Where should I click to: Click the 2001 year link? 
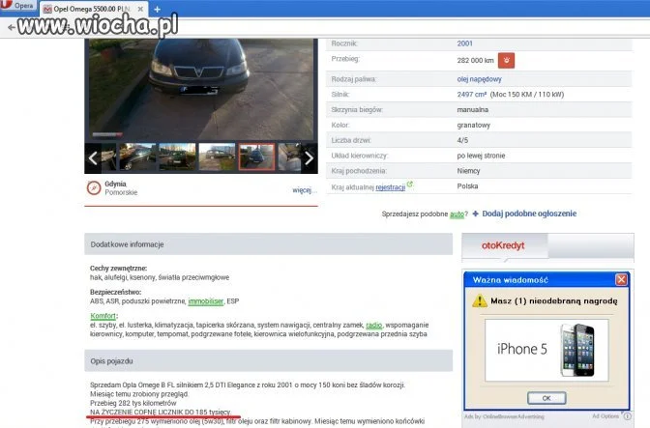pyautogui.click(x=464, y=43)
